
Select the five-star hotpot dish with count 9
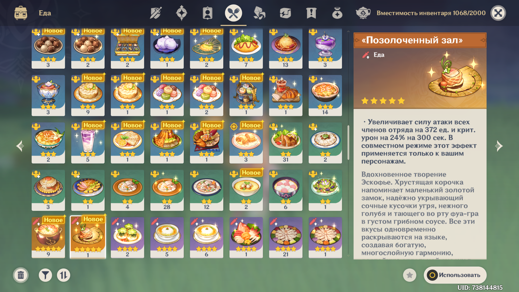click(48, 237)
